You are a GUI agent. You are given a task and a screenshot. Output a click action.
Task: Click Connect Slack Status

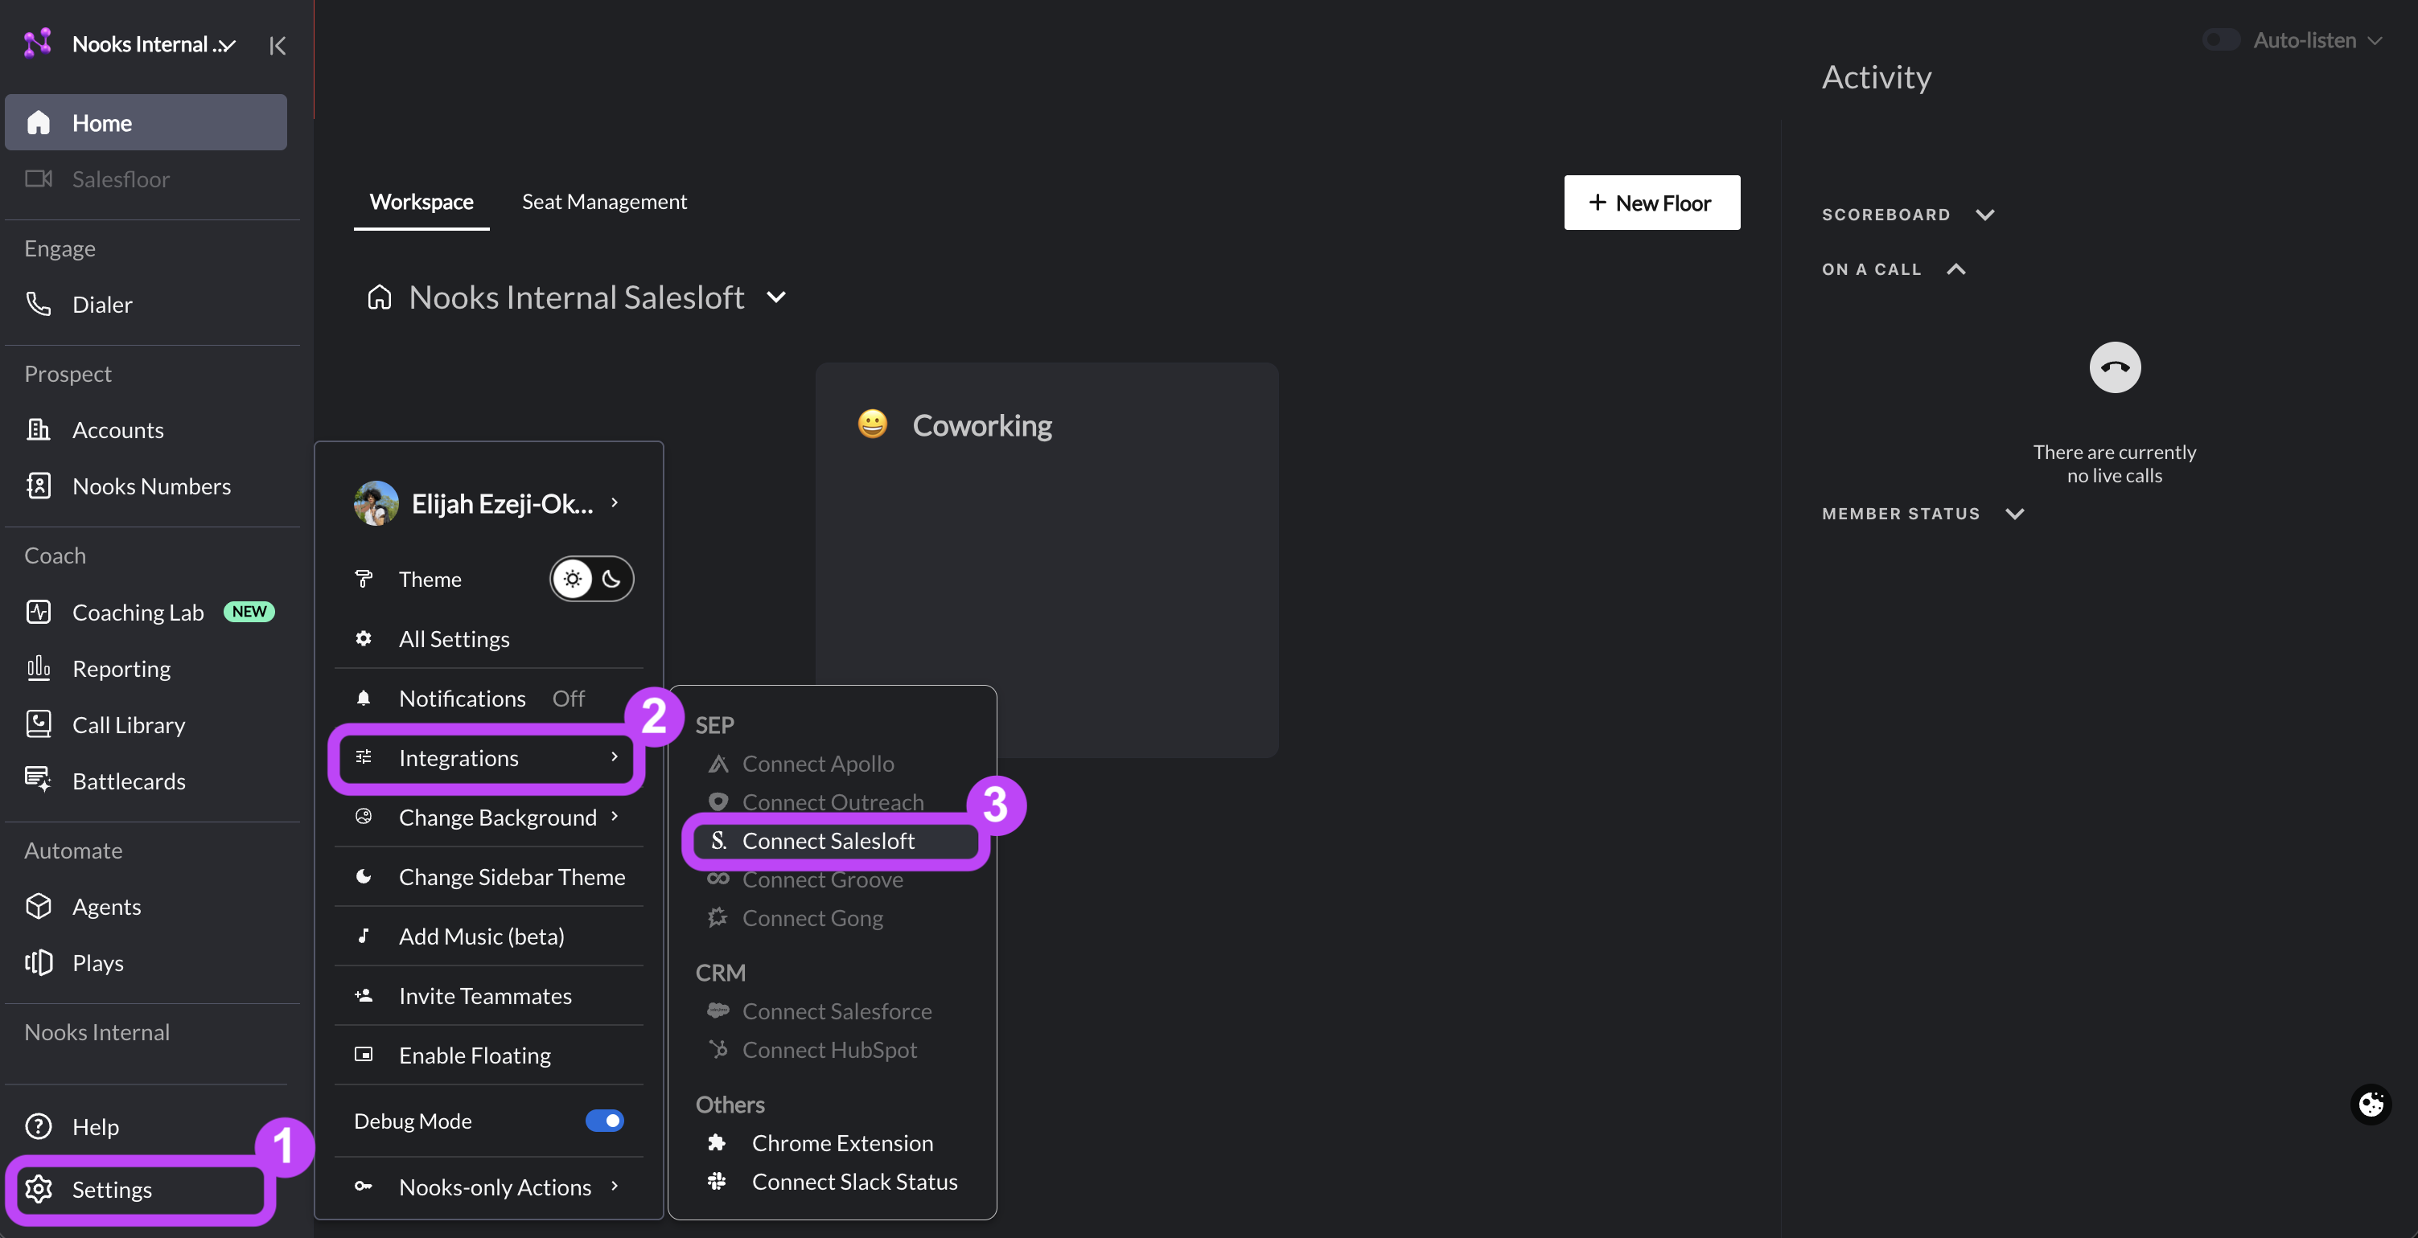(854, 1181)
